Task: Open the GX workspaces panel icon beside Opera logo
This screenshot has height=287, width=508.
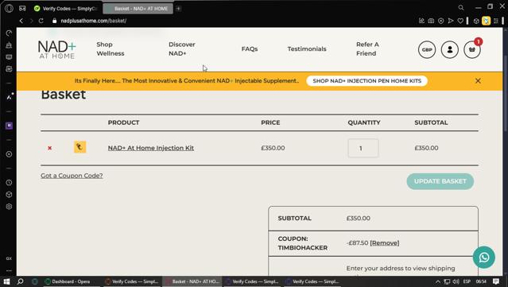Action: click(x=22, y=9)
